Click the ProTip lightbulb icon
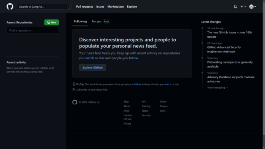 74,84
